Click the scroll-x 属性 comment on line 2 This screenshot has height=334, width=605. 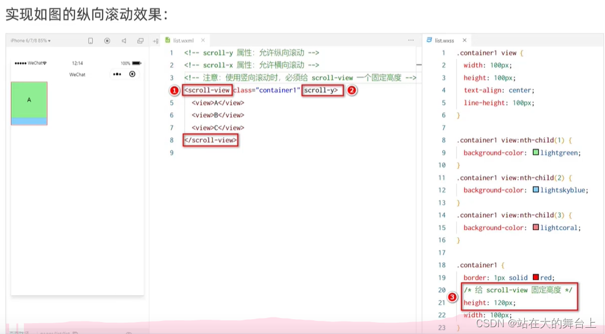tap(251, 65)
